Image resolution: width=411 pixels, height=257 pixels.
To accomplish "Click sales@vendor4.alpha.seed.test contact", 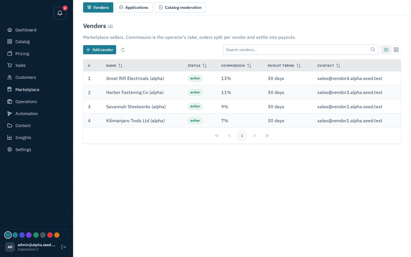I will point(350,78).
